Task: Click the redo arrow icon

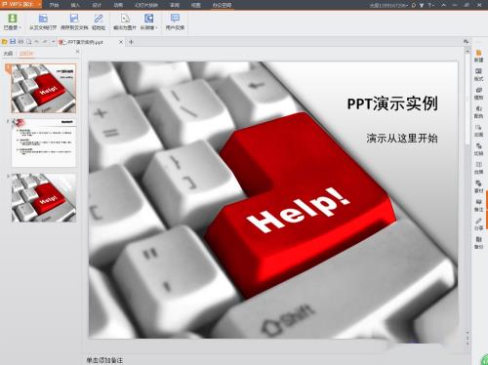Action: click(x=45, y=42)
